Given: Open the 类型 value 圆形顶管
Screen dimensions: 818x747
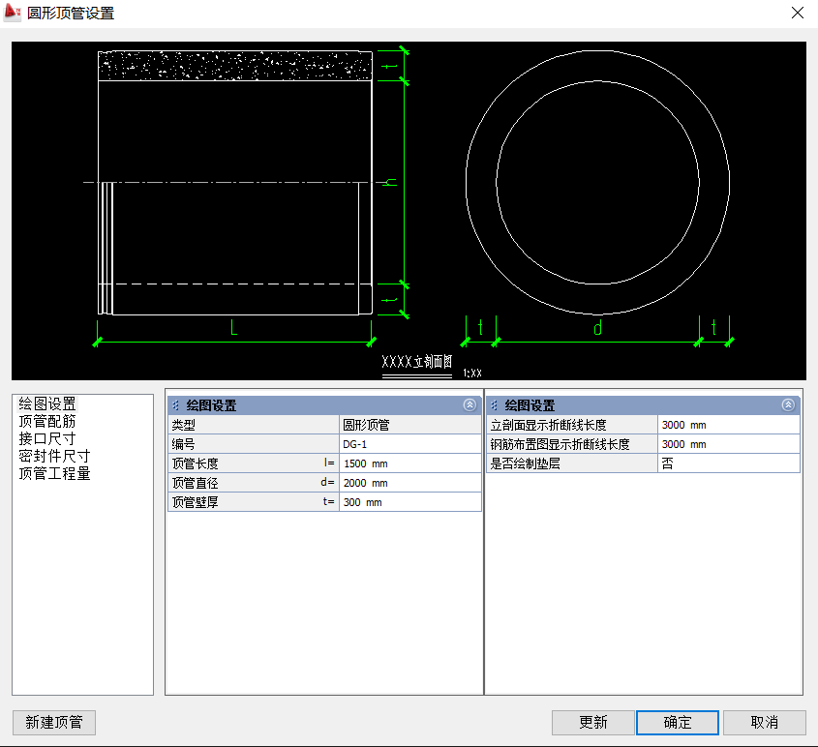Looking at the screenshot, I should tap(409, 425).
